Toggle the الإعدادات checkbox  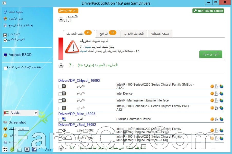click(x=5, y=35)
